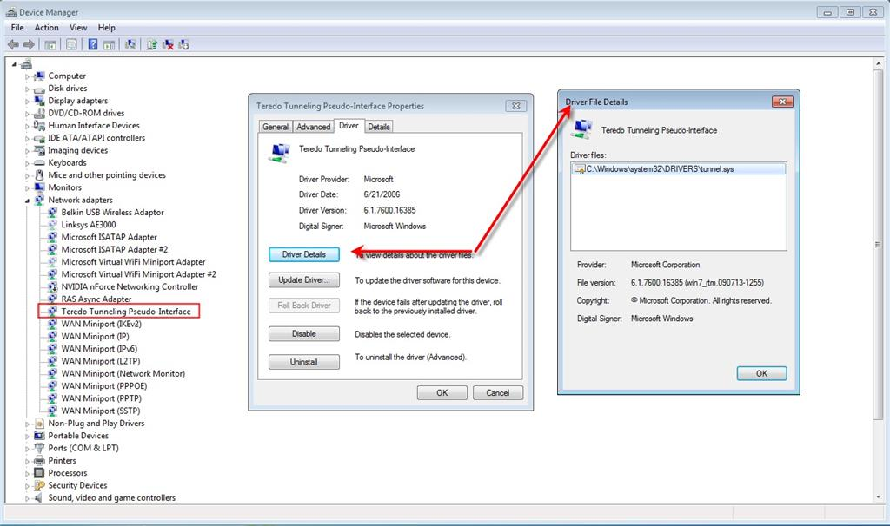890x526 pixels.
Task: Click the Update Driver button
Action: coord(303,279)
